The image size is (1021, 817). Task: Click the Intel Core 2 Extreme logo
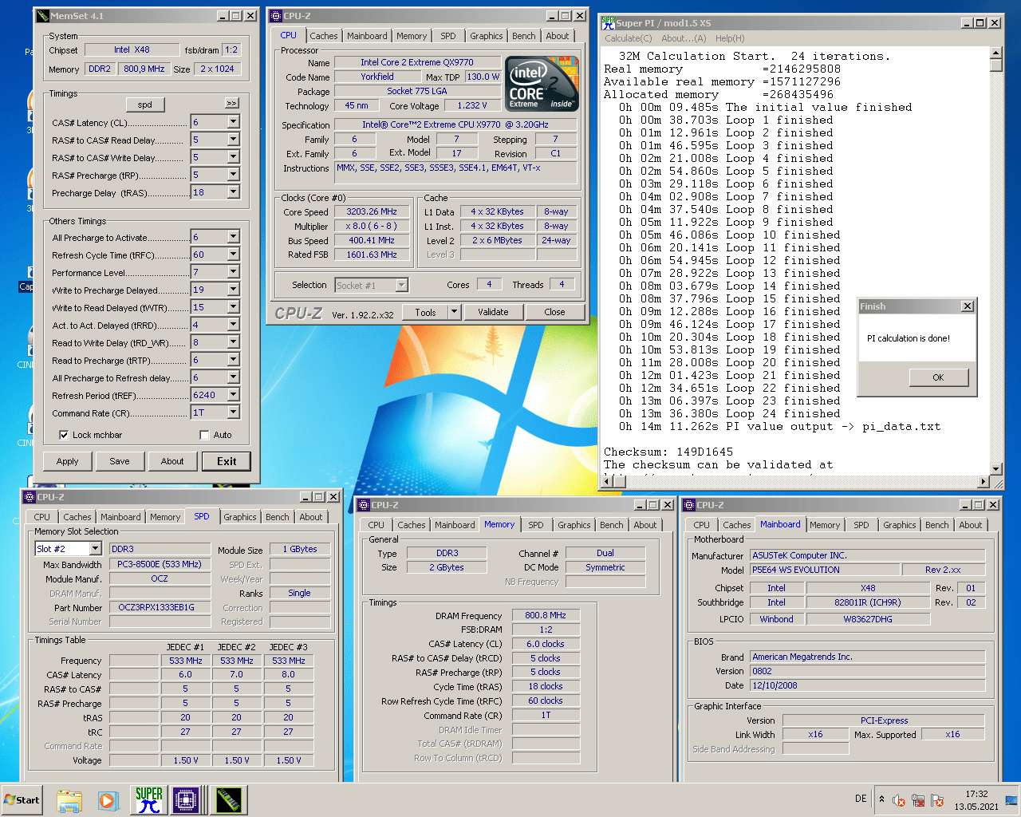(542, 83)
